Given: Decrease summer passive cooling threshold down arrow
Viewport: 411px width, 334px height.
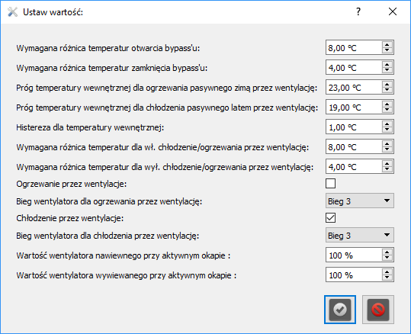Looking at the screenshot, I should (387, 110).
